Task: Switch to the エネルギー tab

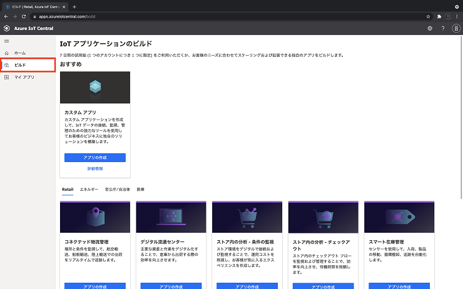Action: point(89,190)
